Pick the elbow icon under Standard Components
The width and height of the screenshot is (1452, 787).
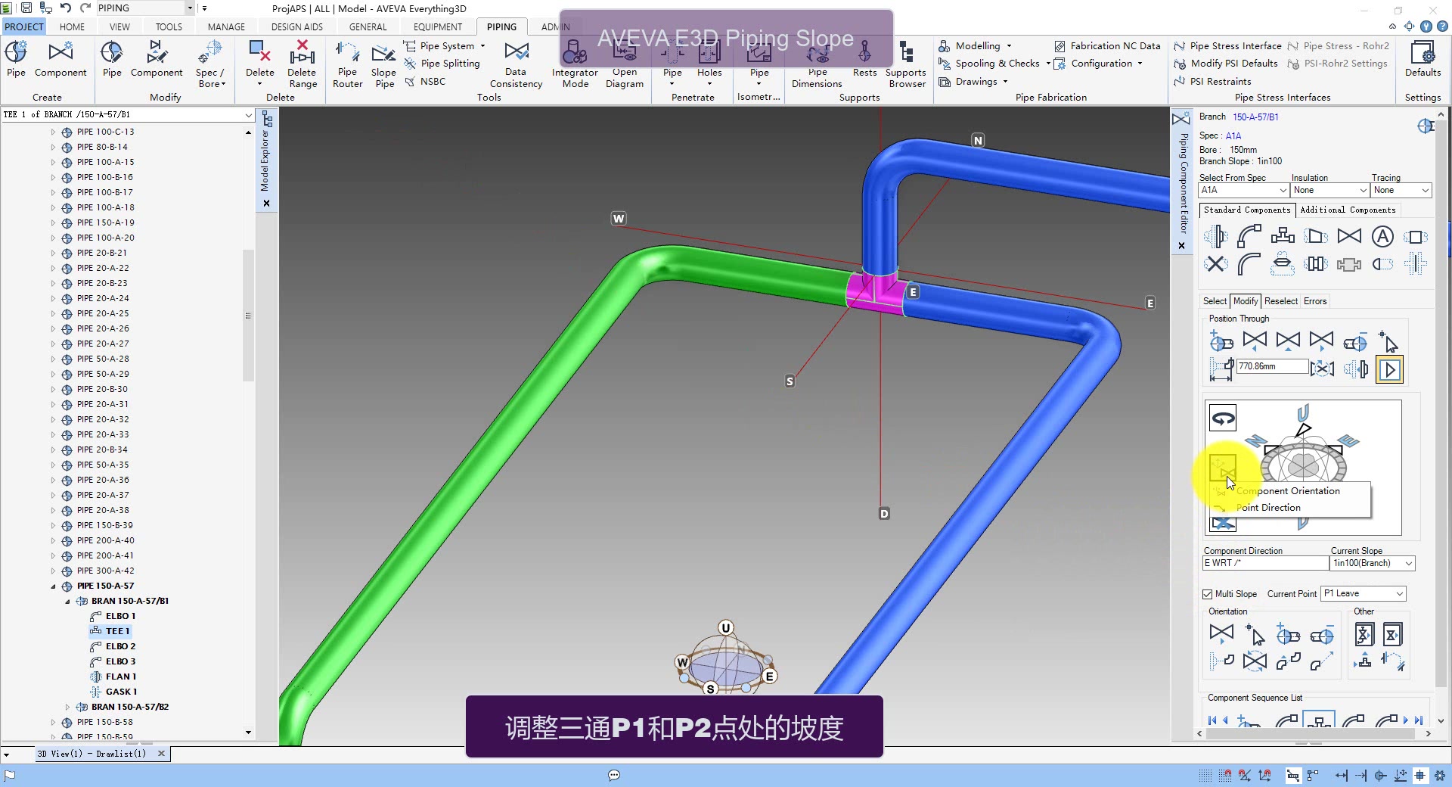pyautogui.click(x=1249, y=236)
